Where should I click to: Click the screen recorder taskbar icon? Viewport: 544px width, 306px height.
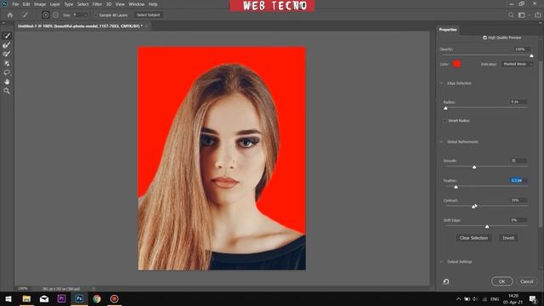tap(114, 298)
